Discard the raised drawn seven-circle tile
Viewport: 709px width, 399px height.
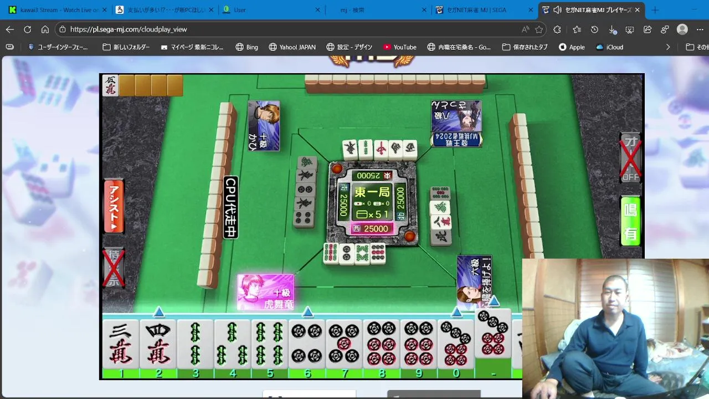tap(493, 334)
